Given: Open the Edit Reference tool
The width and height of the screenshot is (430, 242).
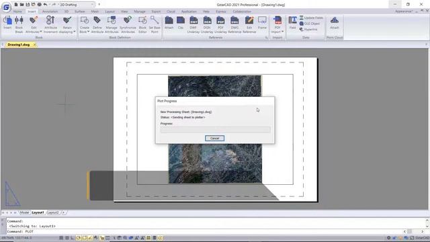Looking at the screenshot, I should 249,24.
